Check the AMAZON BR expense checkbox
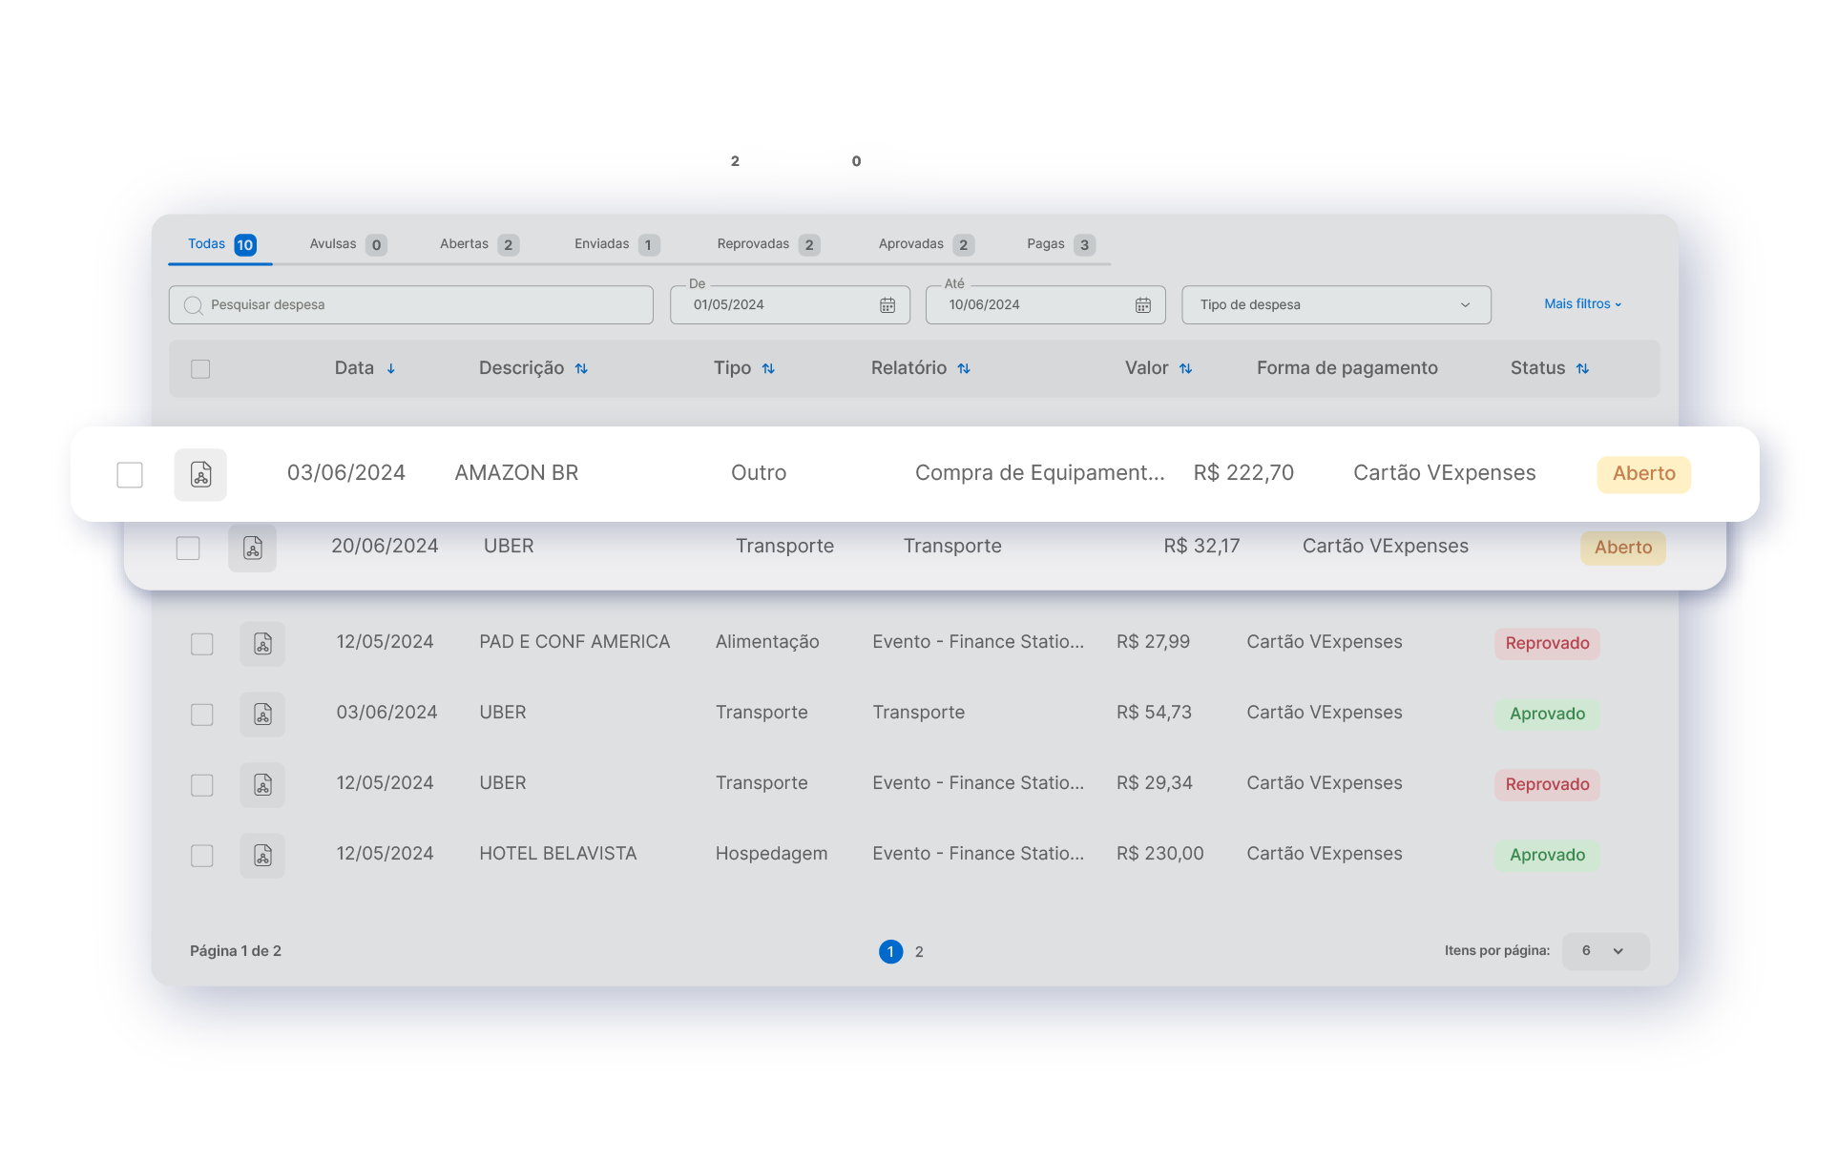 (130, 474)
